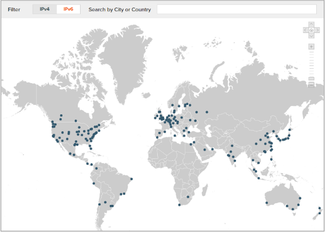Pan the map right with arrow control
325x232 pixels.
pos(317,30)
